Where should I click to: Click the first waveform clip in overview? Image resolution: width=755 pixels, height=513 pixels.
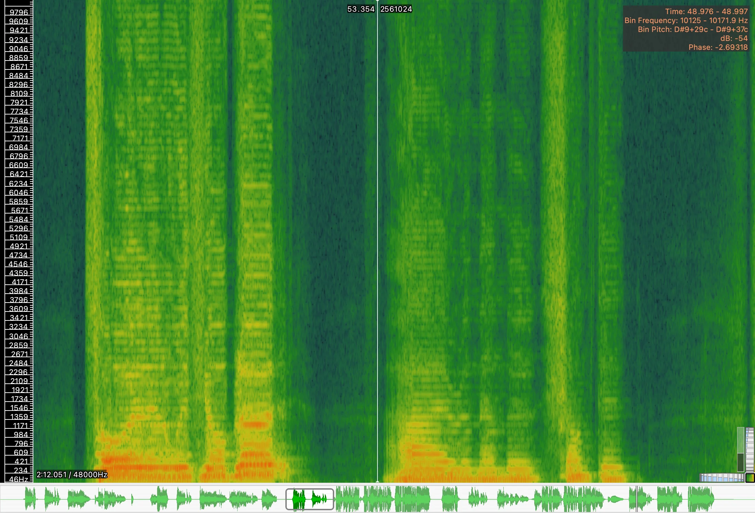(30, 499)
